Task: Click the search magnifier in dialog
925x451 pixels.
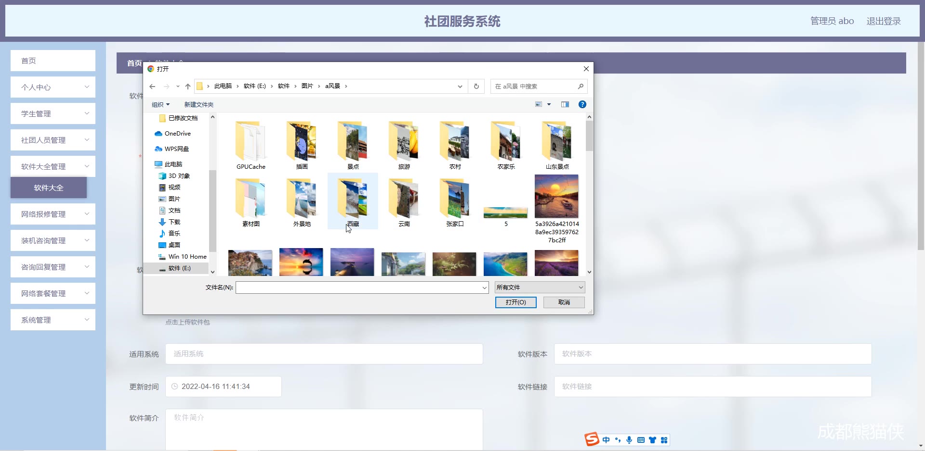Action: pyautogui.click(x=581, y=87)
